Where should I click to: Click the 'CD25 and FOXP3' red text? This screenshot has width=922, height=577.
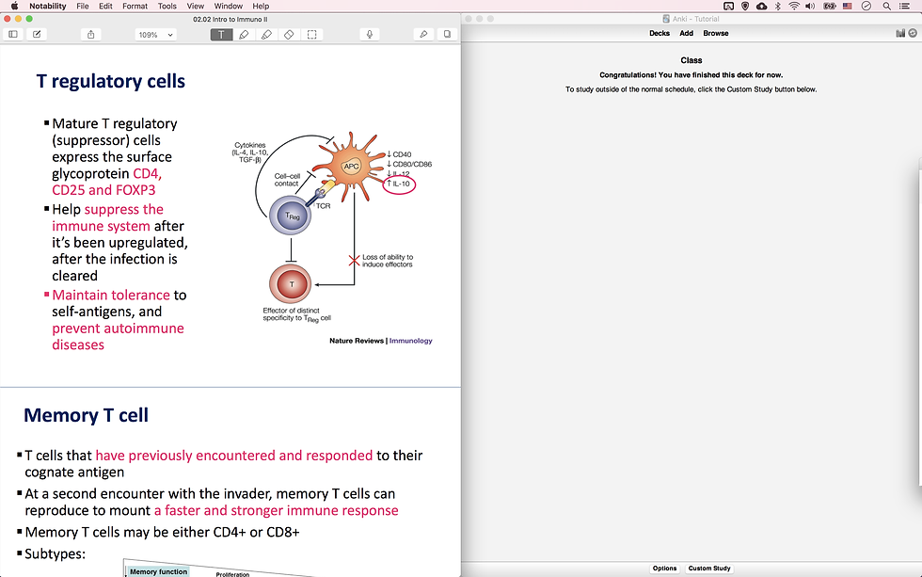pos(103,190)
